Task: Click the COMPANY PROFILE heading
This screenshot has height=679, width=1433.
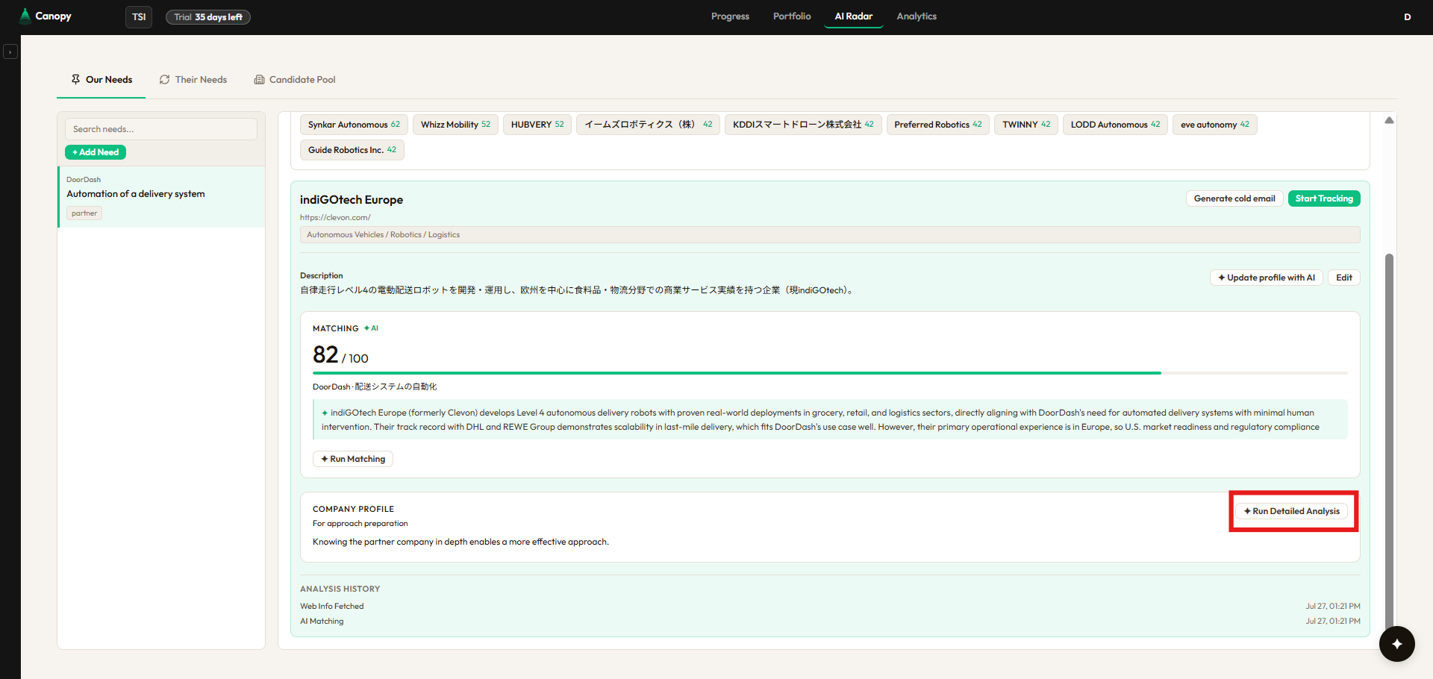Action: (x=353, y=509)
